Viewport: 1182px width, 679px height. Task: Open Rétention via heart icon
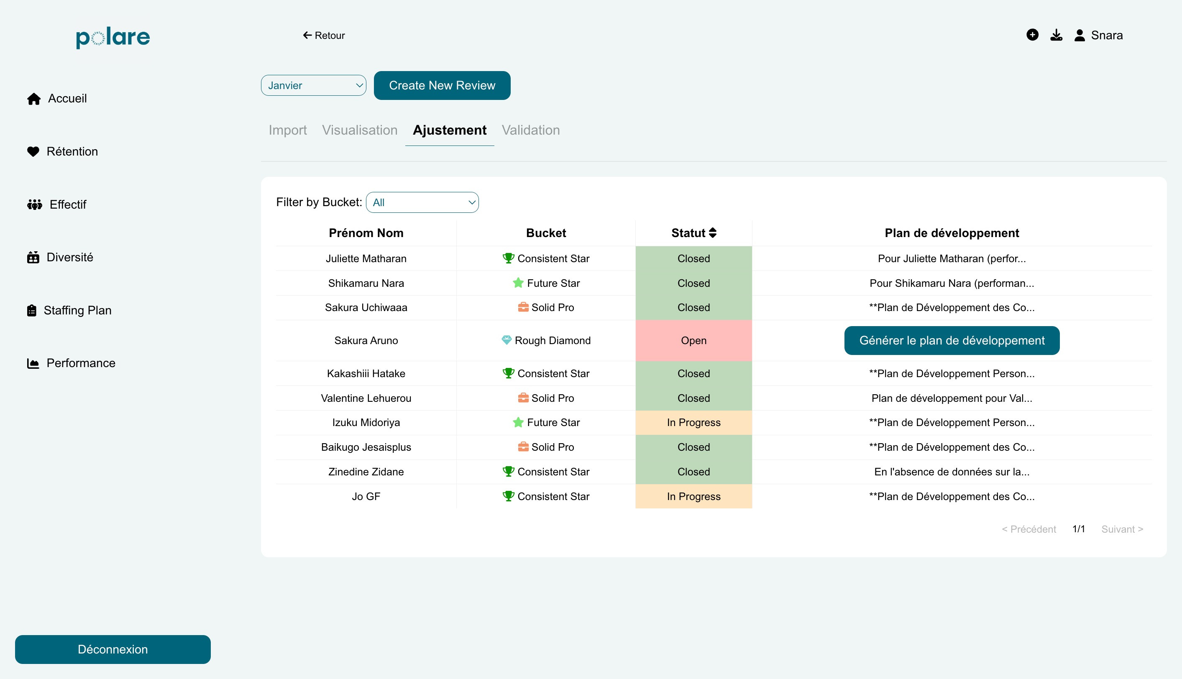coord(33,151)
